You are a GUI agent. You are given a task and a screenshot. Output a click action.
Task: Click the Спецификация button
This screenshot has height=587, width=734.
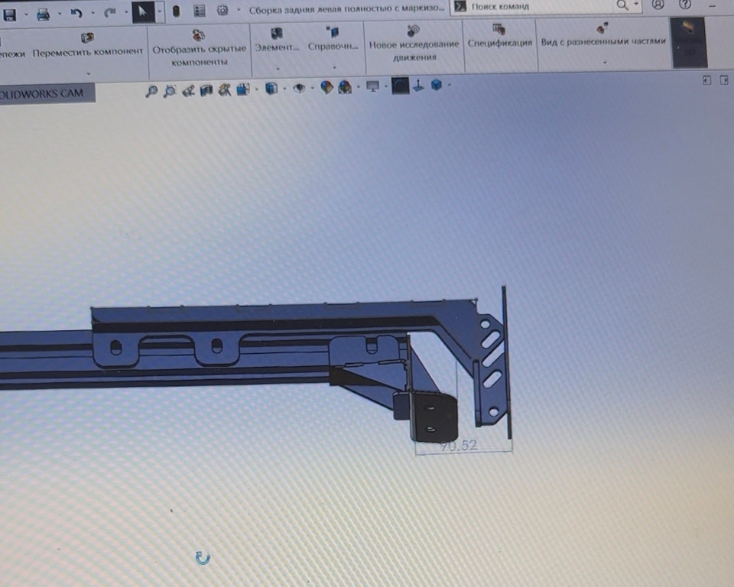[499, 37]
